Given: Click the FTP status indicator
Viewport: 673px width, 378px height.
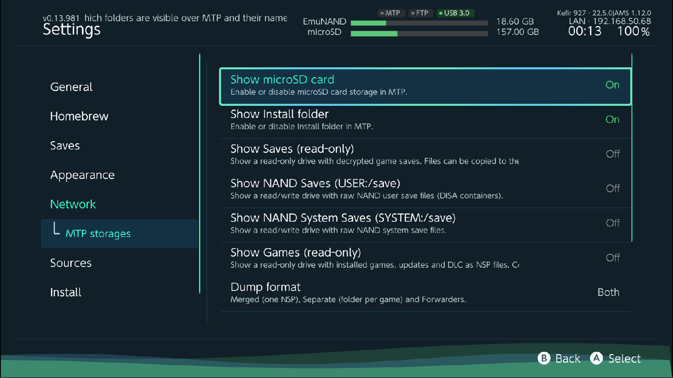Looking at the screenshot, I should click(x=420, y=13).
